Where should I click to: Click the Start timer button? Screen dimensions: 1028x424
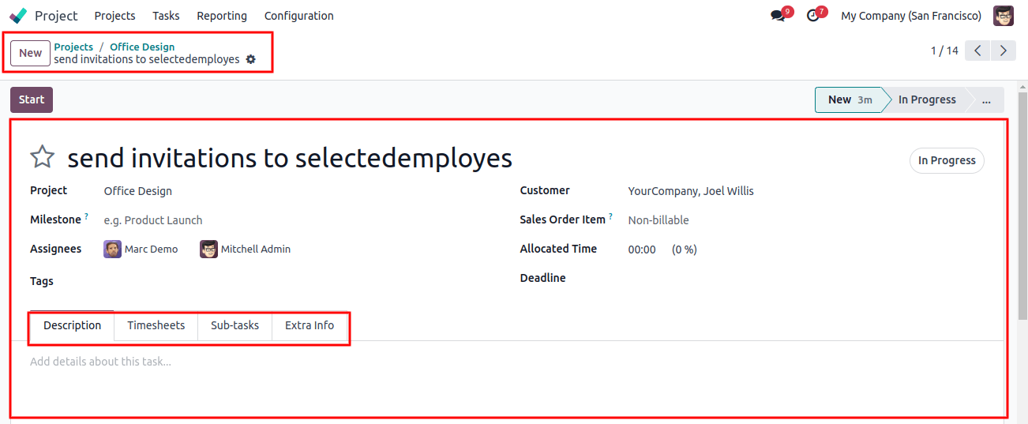tap(32, 99)
